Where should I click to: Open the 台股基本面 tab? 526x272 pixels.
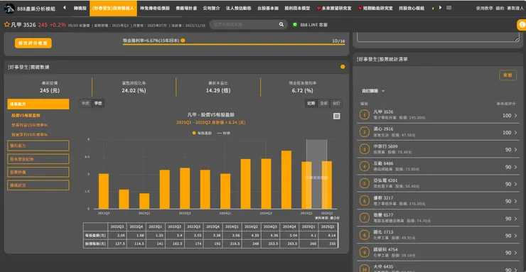coord(268,8)
